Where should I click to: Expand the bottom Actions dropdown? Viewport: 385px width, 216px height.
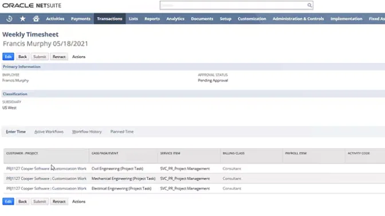pyautogui.click(x=78, y=202)
